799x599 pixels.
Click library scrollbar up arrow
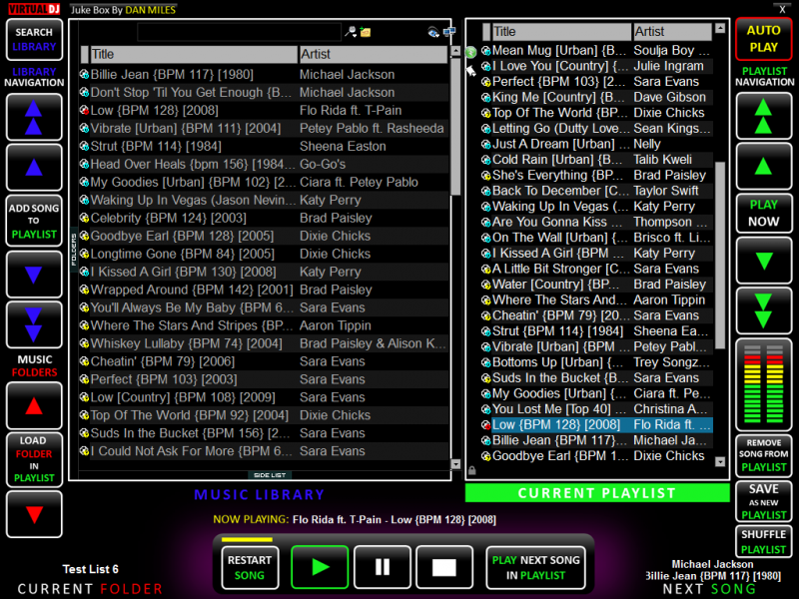coord(455,52)
